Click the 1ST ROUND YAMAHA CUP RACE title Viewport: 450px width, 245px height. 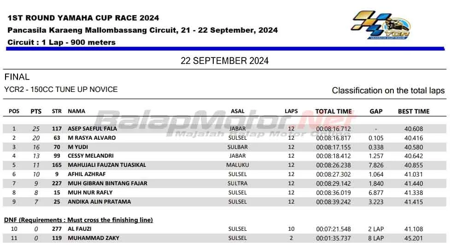[83, 18]
